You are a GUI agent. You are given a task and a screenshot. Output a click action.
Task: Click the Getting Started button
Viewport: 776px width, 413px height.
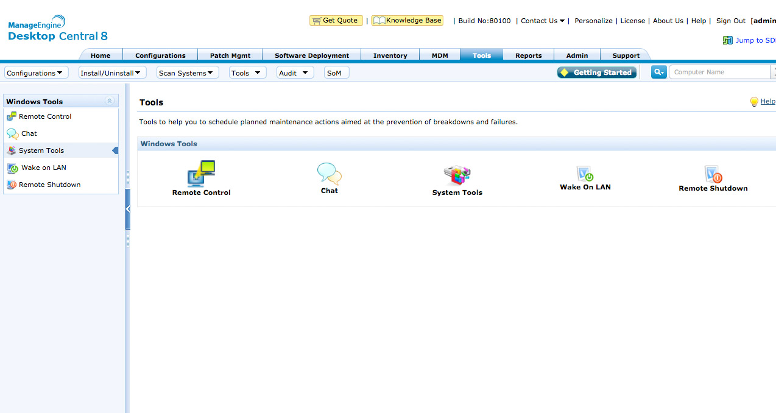596,72
